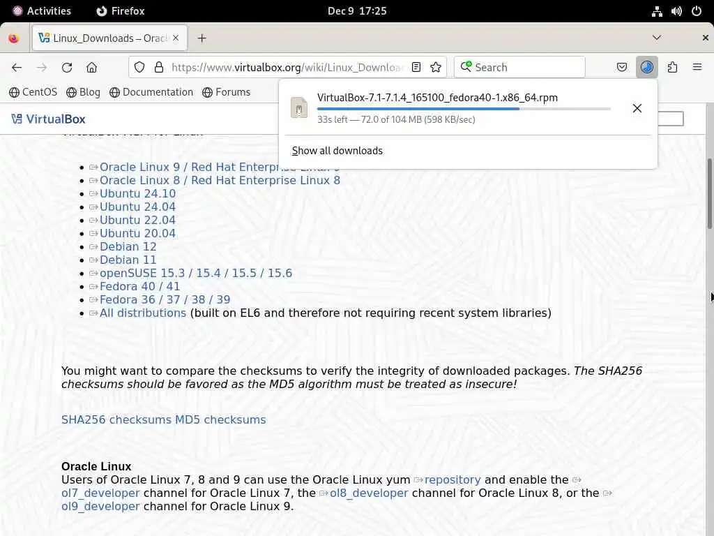The image size is (714, 536).
Task: Click the rpm file icon in downloads
Action: coord(299,108)
